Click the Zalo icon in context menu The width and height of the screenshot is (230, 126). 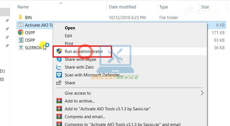point(59,67)
